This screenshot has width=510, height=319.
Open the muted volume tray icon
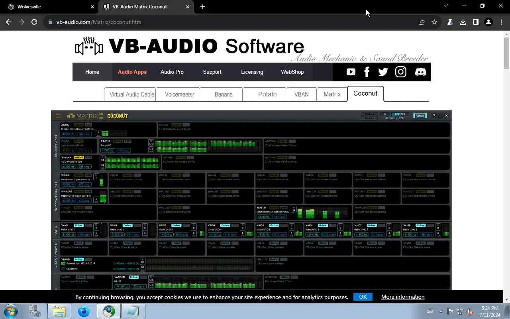coord(470,311)
